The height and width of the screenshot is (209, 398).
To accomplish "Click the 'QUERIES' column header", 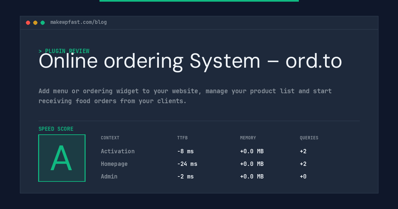I will coord(309,138).
